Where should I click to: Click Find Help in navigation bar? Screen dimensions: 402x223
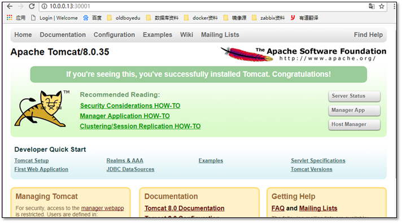pos(368,34)
